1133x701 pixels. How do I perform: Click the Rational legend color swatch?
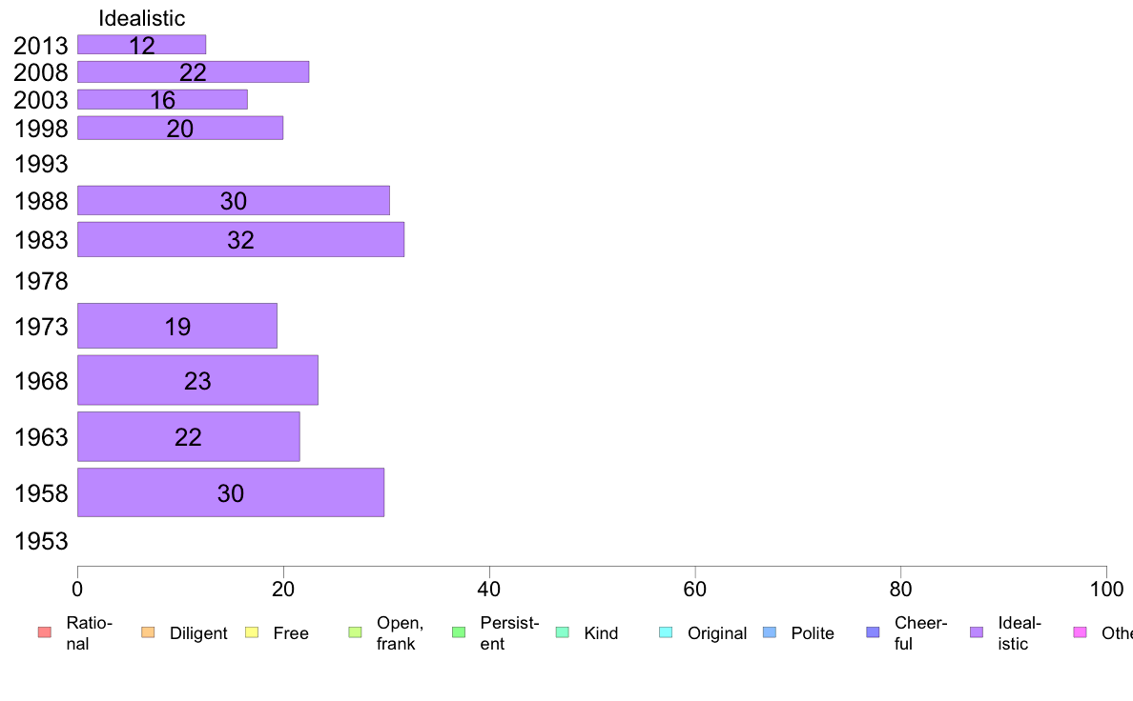pos(45,632)
